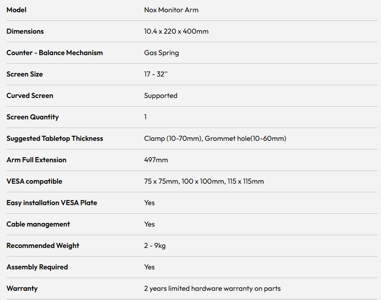Select the Model label text
The image size is (381, 300).
pyautogui.click(x=16, y=10)
